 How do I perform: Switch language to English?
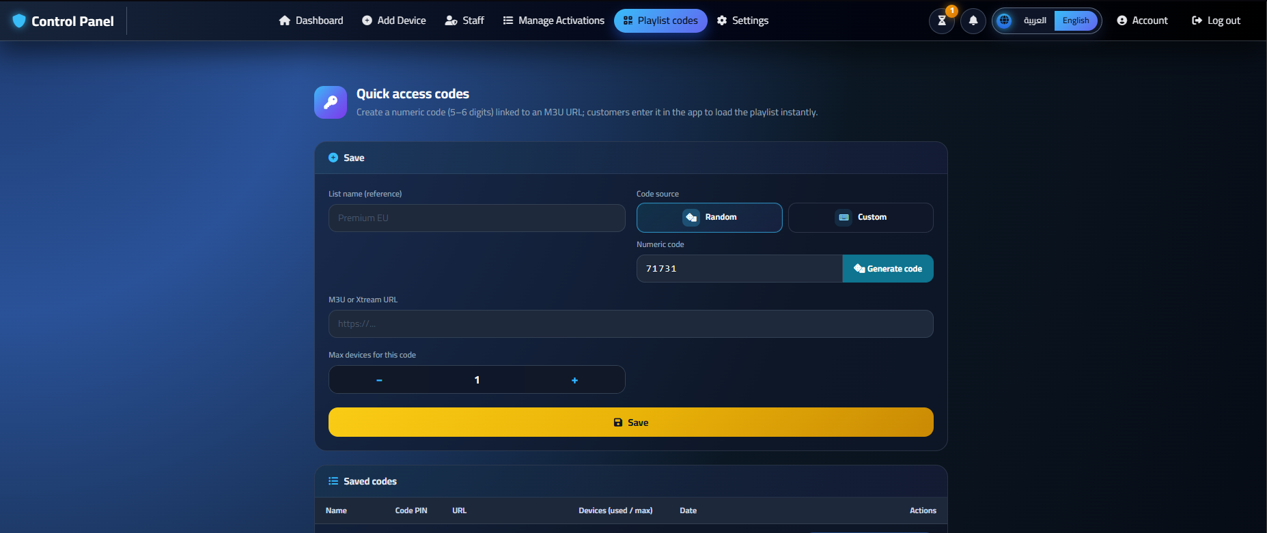(1076, 20)
